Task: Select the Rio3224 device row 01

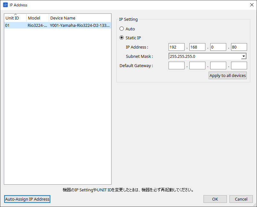Action: 58,25
